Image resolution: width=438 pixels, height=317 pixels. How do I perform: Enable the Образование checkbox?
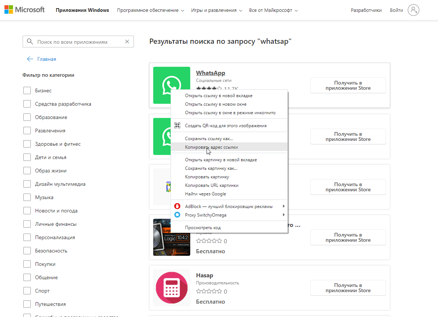tap(27, 117)
